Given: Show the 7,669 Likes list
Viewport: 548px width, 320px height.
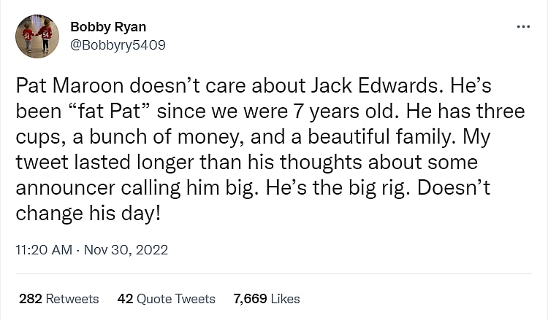Looking at the screenshot, I should (x=267, y=299).
